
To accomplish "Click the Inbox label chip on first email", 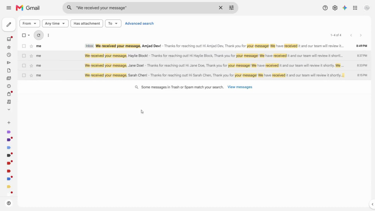I will point(90,46).
